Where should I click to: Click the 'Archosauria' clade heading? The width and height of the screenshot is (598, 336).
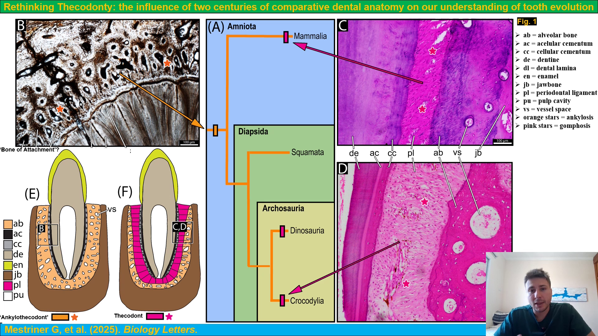[x=283, y=208]
